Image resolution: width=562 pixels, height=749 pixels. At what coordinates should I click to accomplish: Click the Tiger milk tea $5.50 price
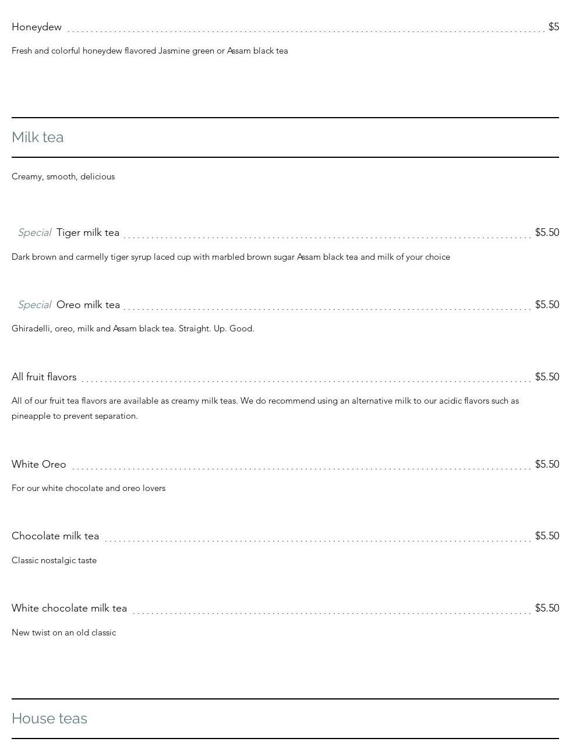[547, 232]
